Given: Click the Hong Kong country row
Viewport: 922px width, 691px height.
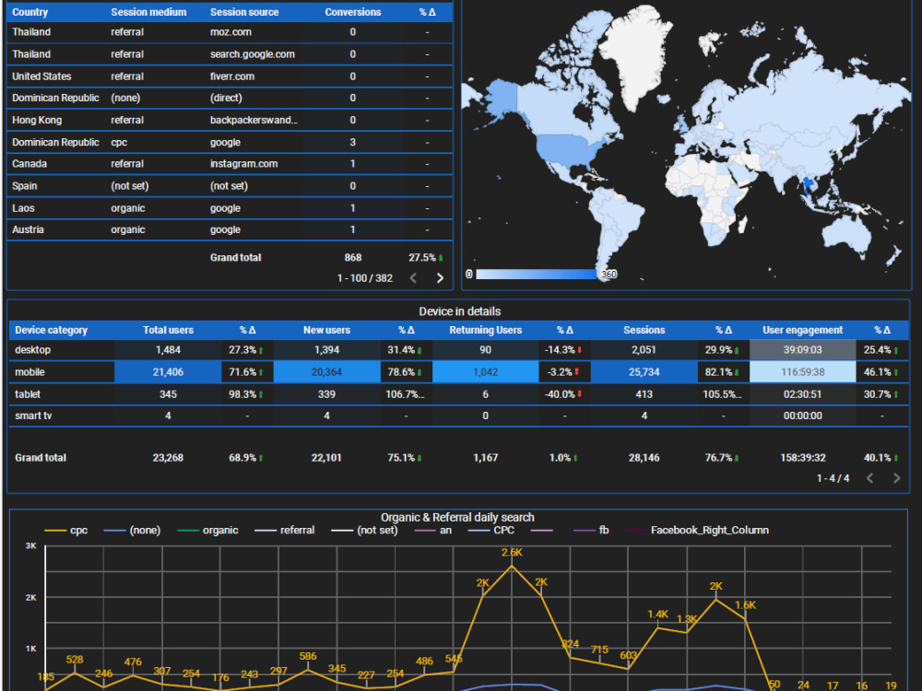Looking at the screenshot, I should (230, 120).
